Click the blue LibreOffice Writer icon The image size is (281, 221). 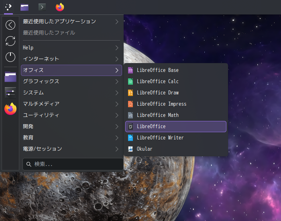[x=130, y=138]
